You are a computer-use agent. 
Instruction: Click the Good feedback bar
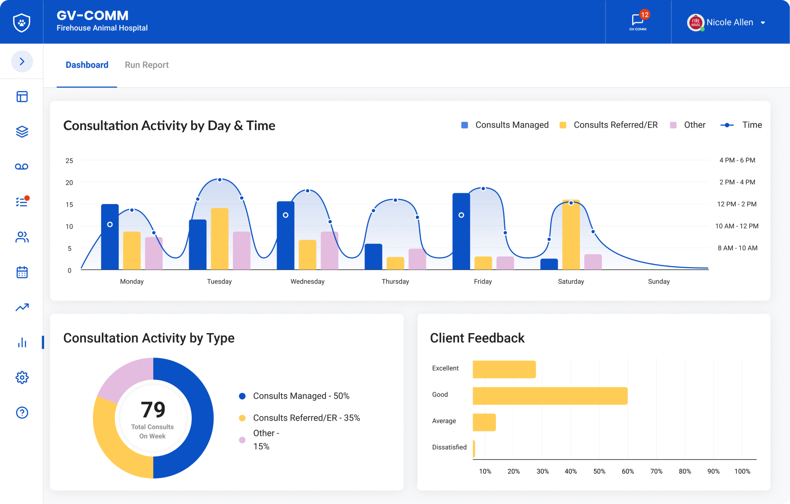550,396
